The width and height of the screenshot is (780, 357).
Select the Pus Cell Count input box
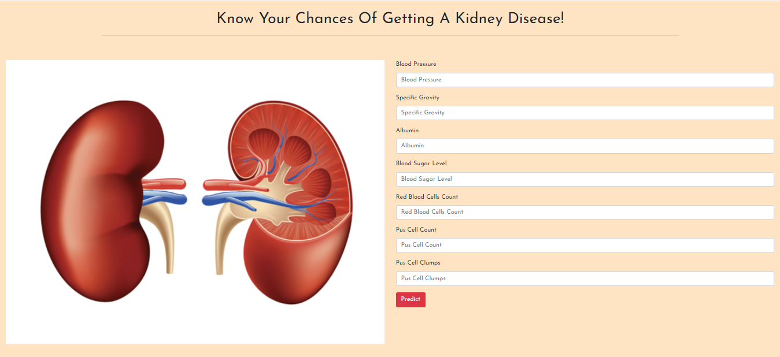584,245
